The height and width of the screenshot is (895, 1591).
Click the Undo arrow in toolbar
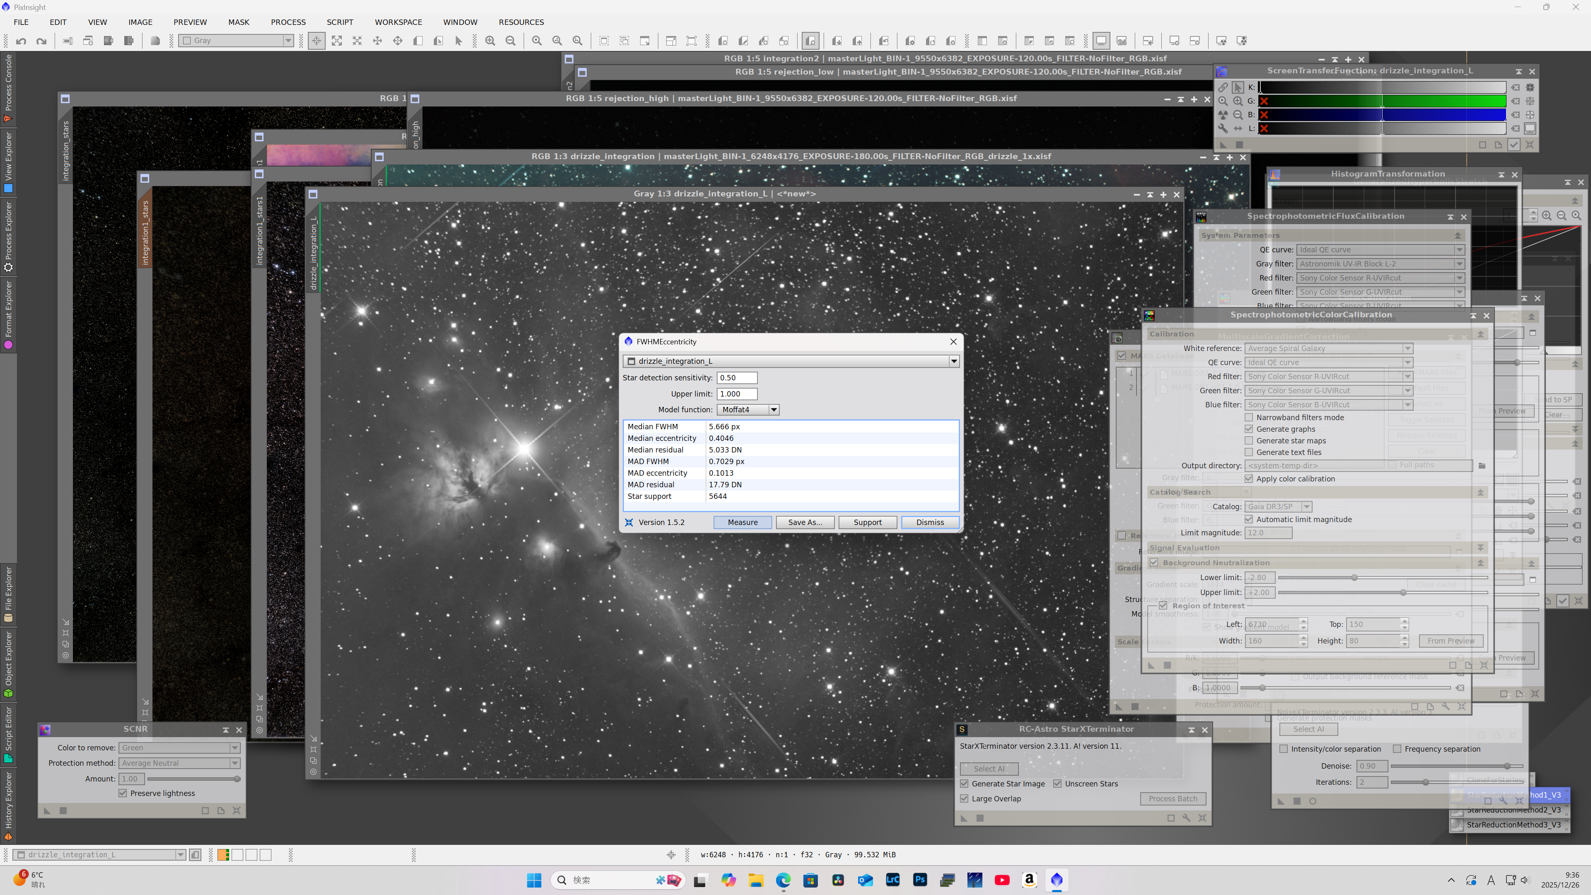[x=21, y=41]
